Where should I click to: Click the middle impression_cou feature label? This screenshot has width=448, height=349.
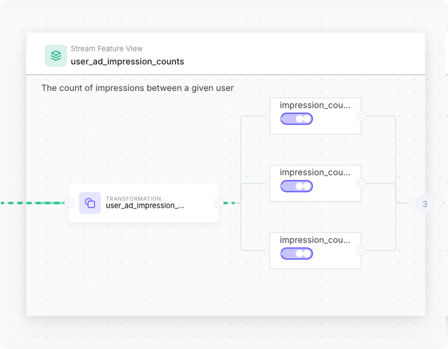[315, 173]
